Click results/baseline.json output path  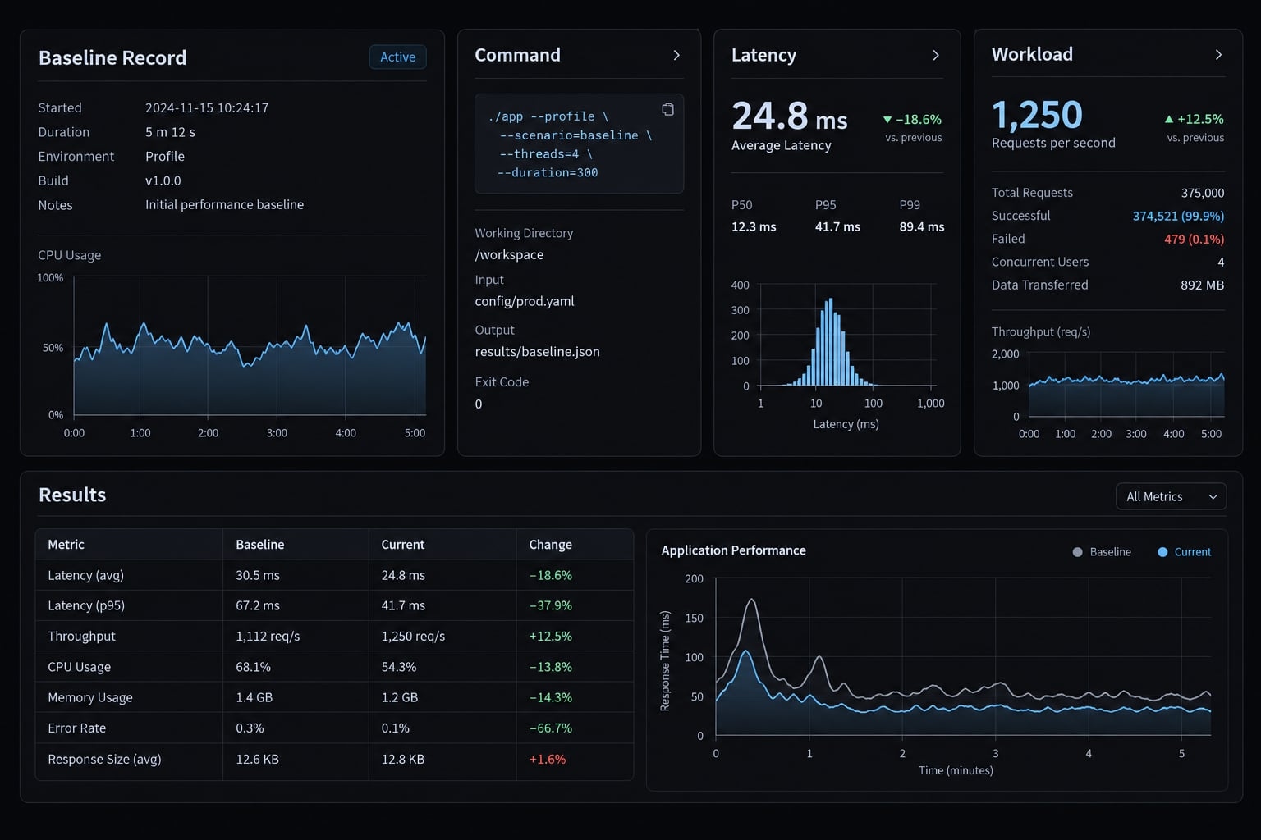[x=537, y=351]
